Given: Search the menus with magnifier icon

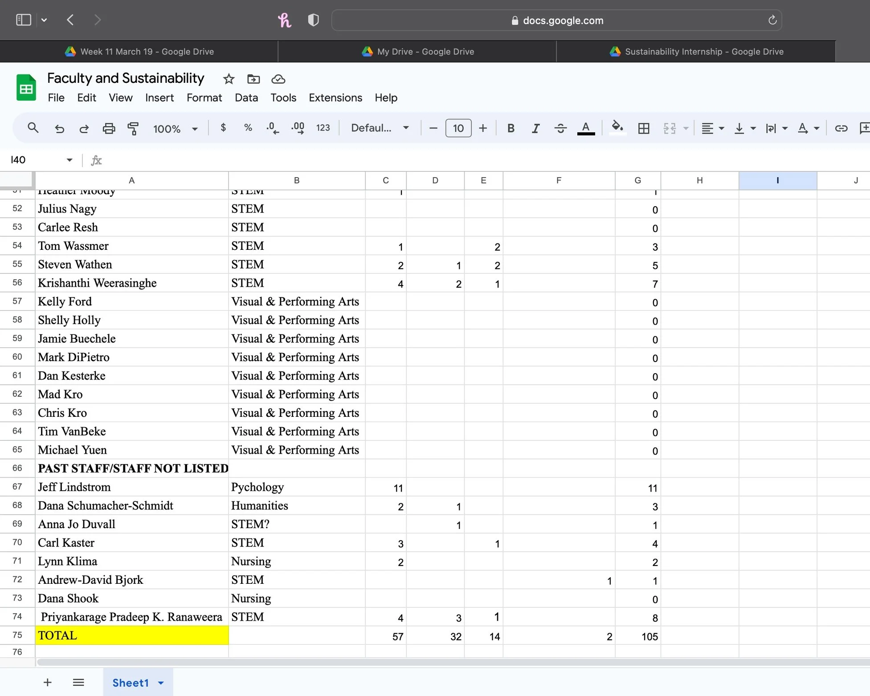Looking at the screenshot, I should pos(33,128).
